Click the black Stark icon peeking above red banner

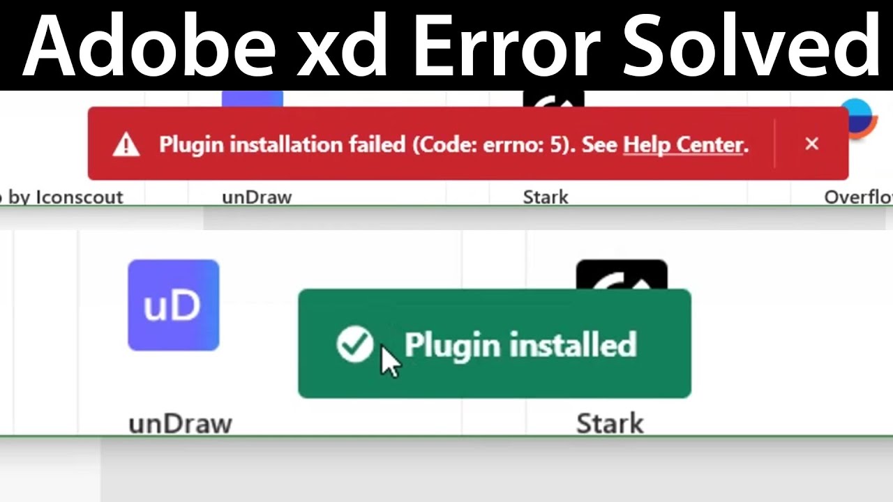tap(553, 99)
